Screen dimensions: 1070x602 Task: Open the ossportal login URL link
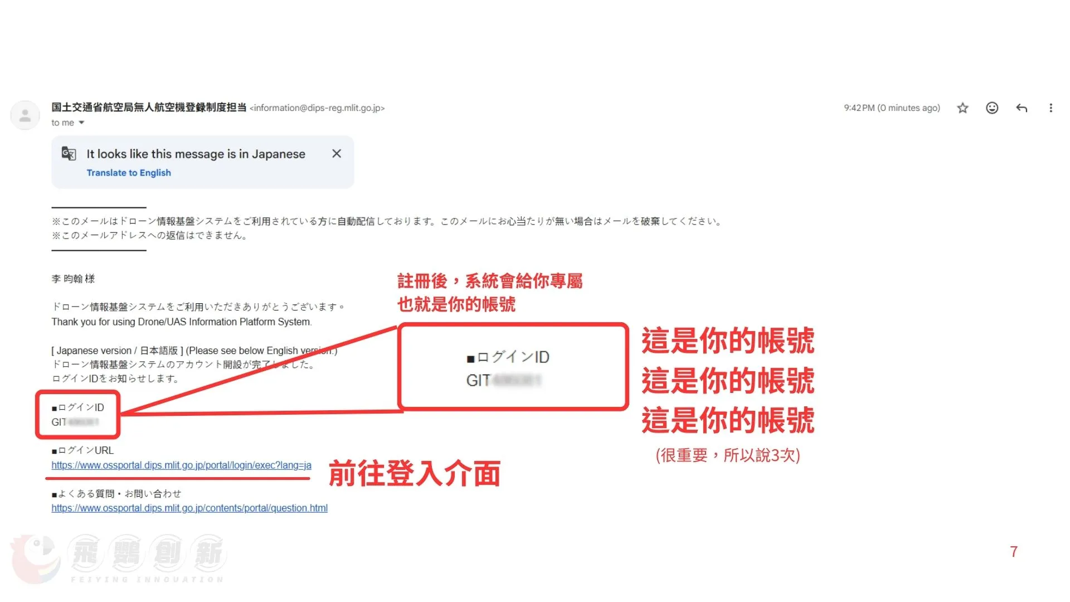[x=181, y=465]
